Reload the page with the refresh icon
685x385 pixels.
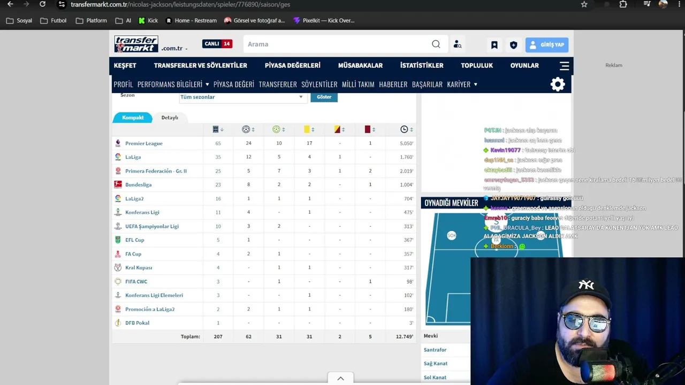pyautogui.click(x=42, y=4)
